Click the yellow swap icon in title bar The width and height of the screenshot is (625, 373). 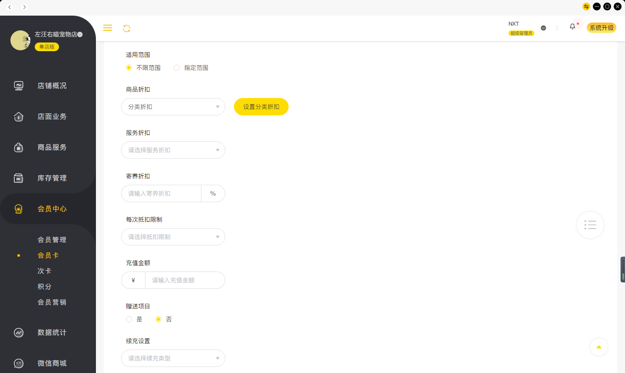(x=586, y=7)
